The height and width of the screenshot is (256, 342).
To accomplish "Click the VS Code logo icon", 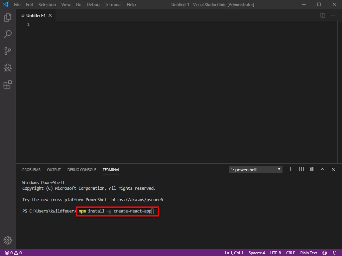I will (x=6, y=4).
